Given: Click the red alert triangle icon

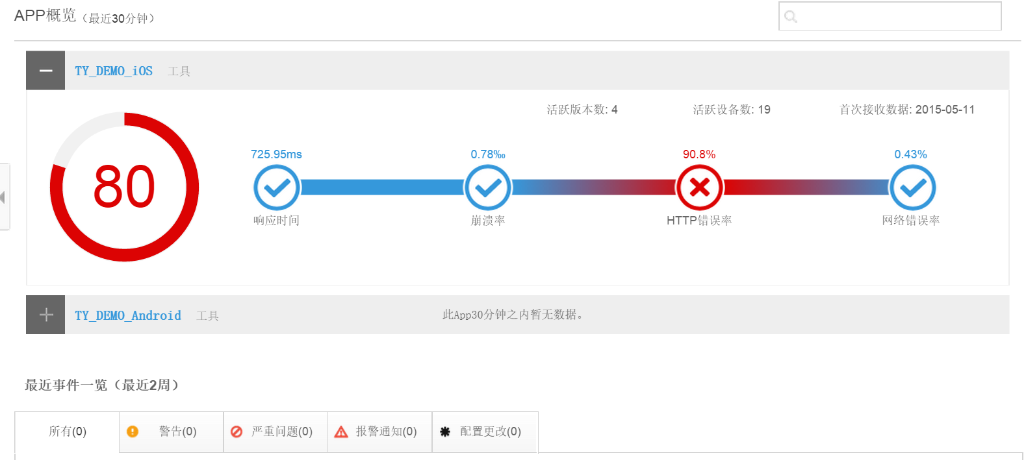Looking at the screenshot, I should 341,431.
